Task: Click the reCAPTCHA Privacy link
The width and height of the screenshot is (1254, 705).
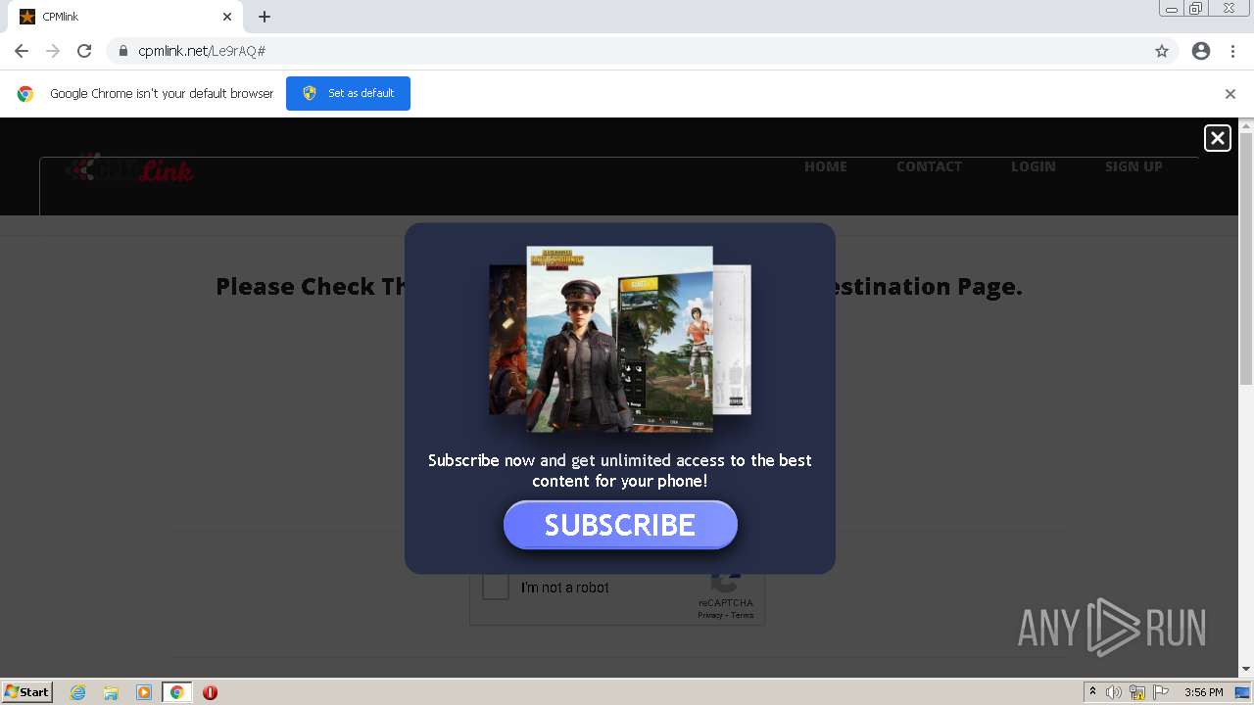Action: [x=709, y=615]
